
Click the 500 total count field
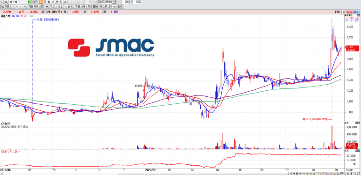coord(137,2)
